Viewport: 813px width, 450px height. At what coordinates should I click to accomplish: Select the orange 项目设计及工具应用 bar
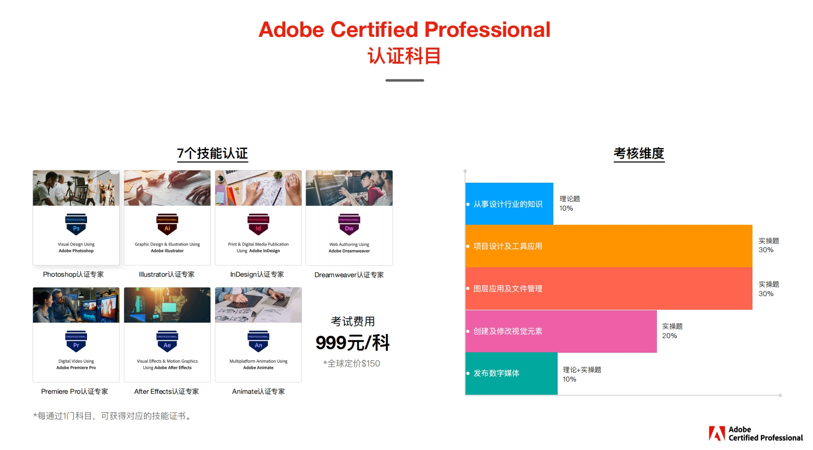click(x=608, y=246)
